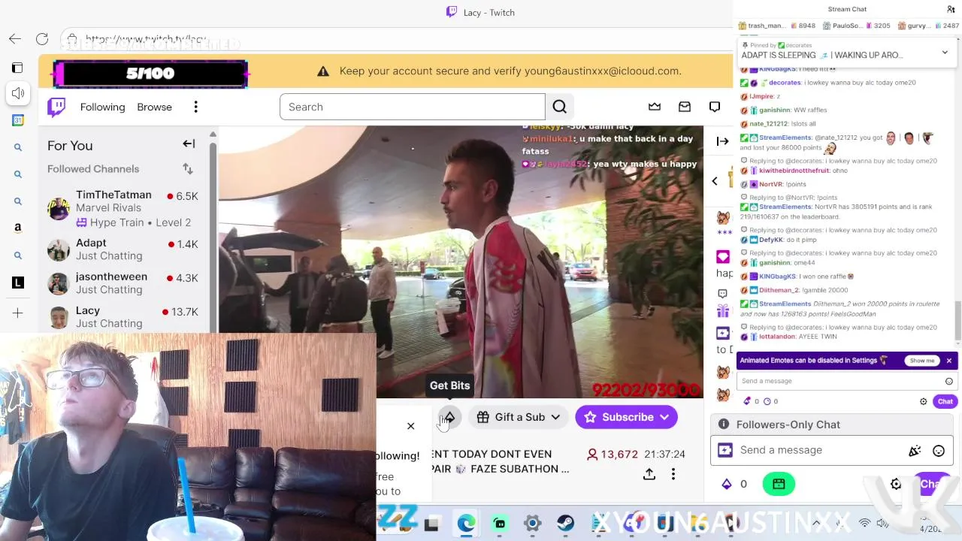Image resolution: width=962 pixels, height=541 pixels.
Task: Go back in the browser
Action: (15, 39)
